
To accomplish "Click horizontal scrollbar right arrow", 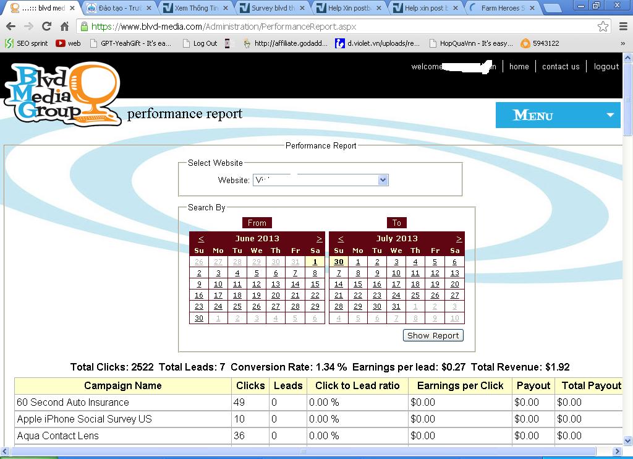I will pyautogui.click(x=618, y=451).
